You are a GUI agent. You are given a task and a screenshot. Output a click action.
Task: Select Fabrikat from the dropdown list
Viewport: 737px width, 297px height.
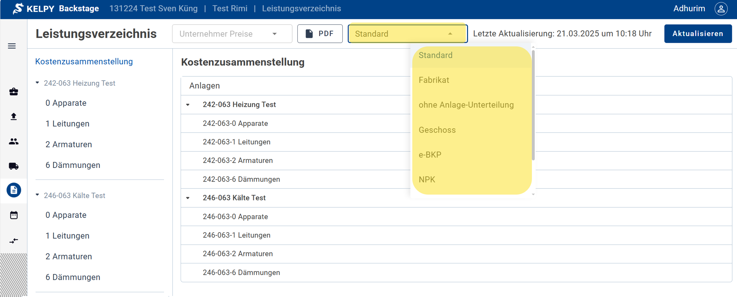[434, 80]
